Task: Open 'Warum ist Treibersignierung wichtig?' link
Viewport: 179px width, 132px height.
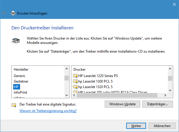Action: click(x=48, y=110)
